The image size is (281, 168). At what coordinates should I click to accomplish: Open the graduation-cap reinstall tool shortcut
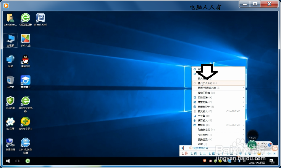coord(26,82)
